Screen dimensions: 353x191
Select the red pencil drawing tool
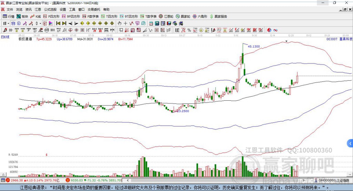click(5, 30)
